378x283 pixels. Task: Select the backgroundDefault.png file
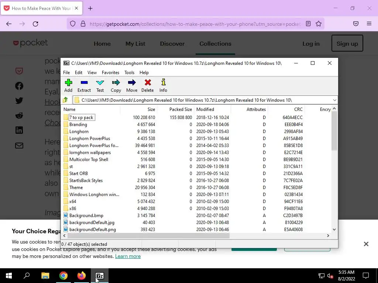pyautogui.click(x=92, y=229)
